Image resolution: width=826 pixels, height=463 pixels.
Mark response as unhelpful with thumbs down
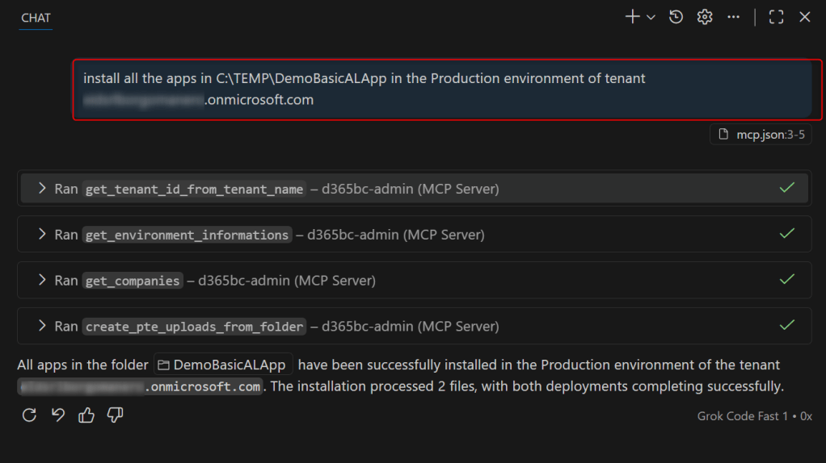(115, 415)
